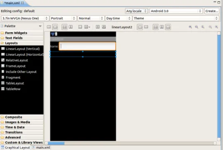This screenshot has height=150, width=223.
Task: Select TableRow palette item
Action: click(x=22, y=89)
